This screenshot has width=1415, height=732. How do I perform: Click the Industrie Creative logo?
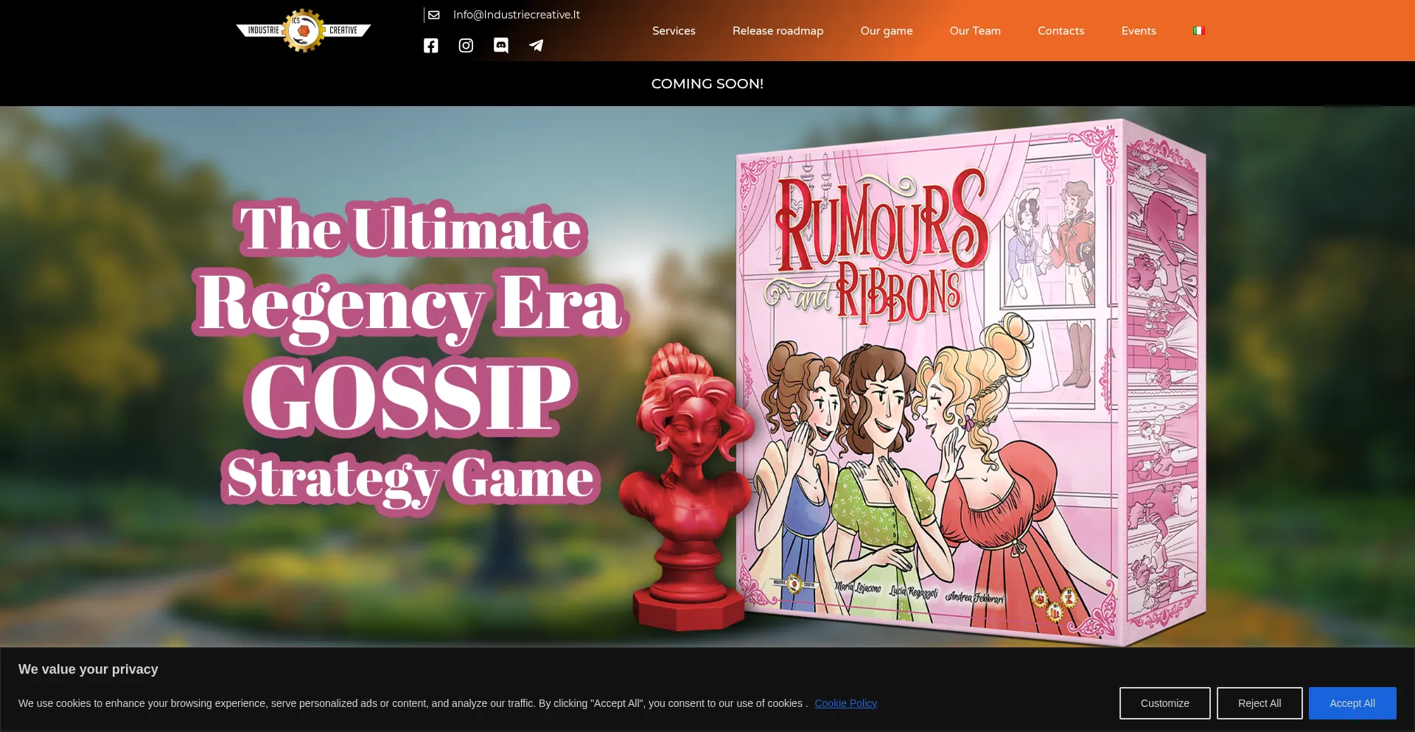pos(304,30)
